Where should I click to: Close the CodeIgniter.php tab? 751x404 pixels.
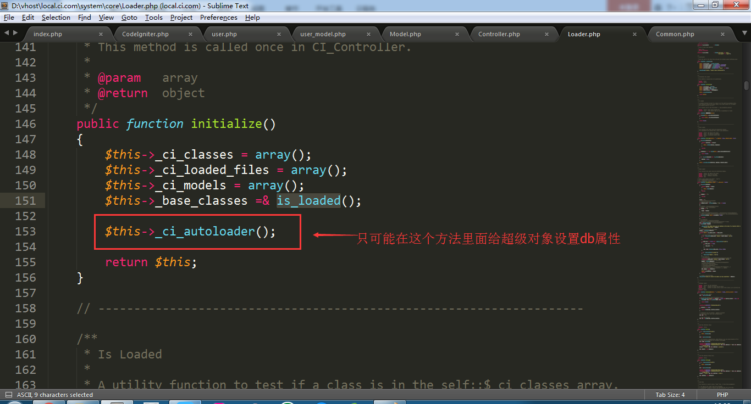pyautogui.click(x=190, y=34)
